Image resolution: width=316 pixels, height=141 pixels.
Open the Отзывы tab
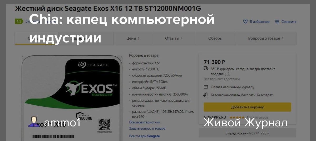coord(174,38)
